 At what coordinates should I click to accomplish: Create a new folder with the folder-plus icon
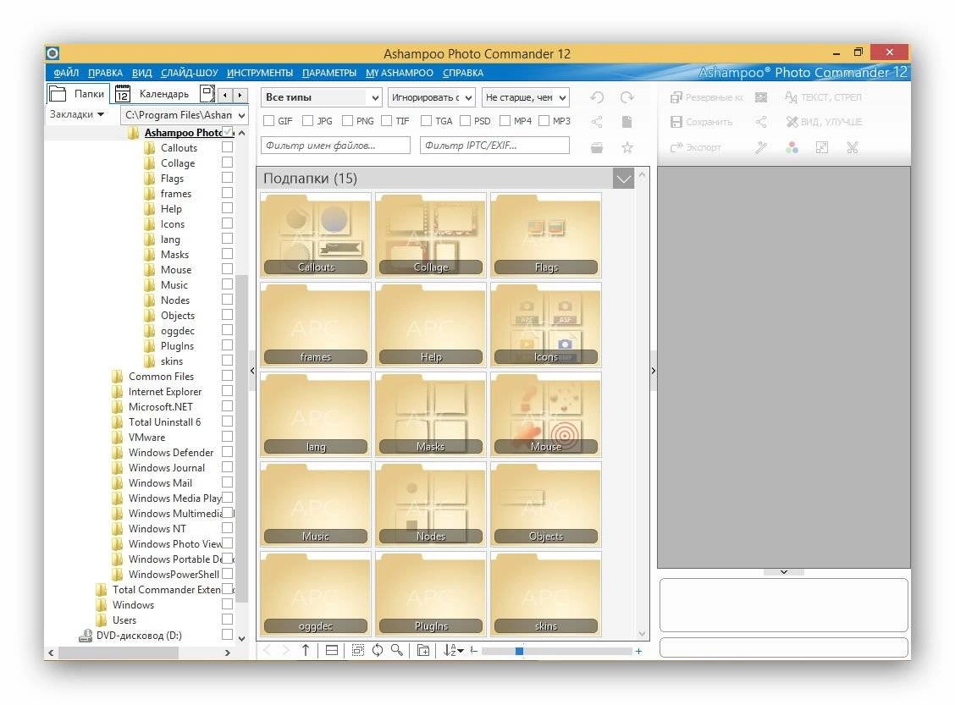pyautogui.click(x=422, y=650)
